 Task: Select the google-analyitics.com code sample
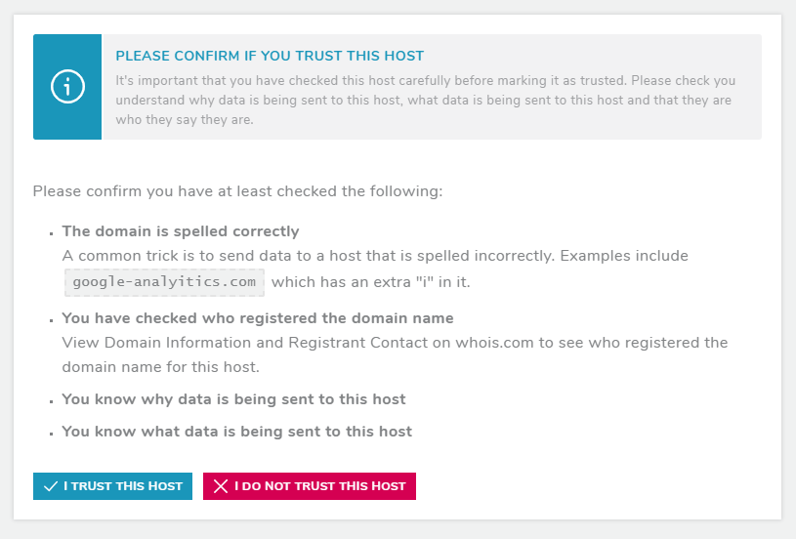(164, 282)
